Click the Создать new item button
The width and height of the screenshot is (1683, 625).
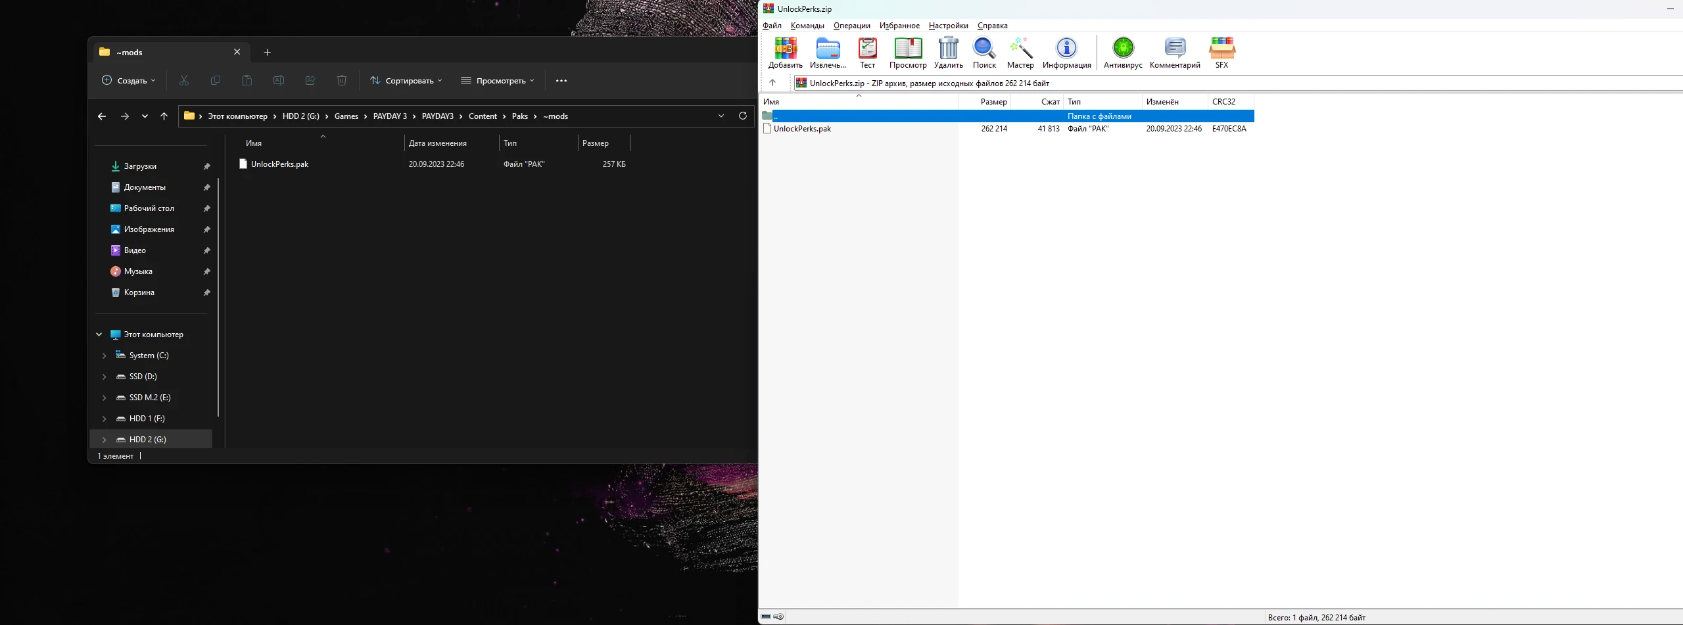coord(129,81)
